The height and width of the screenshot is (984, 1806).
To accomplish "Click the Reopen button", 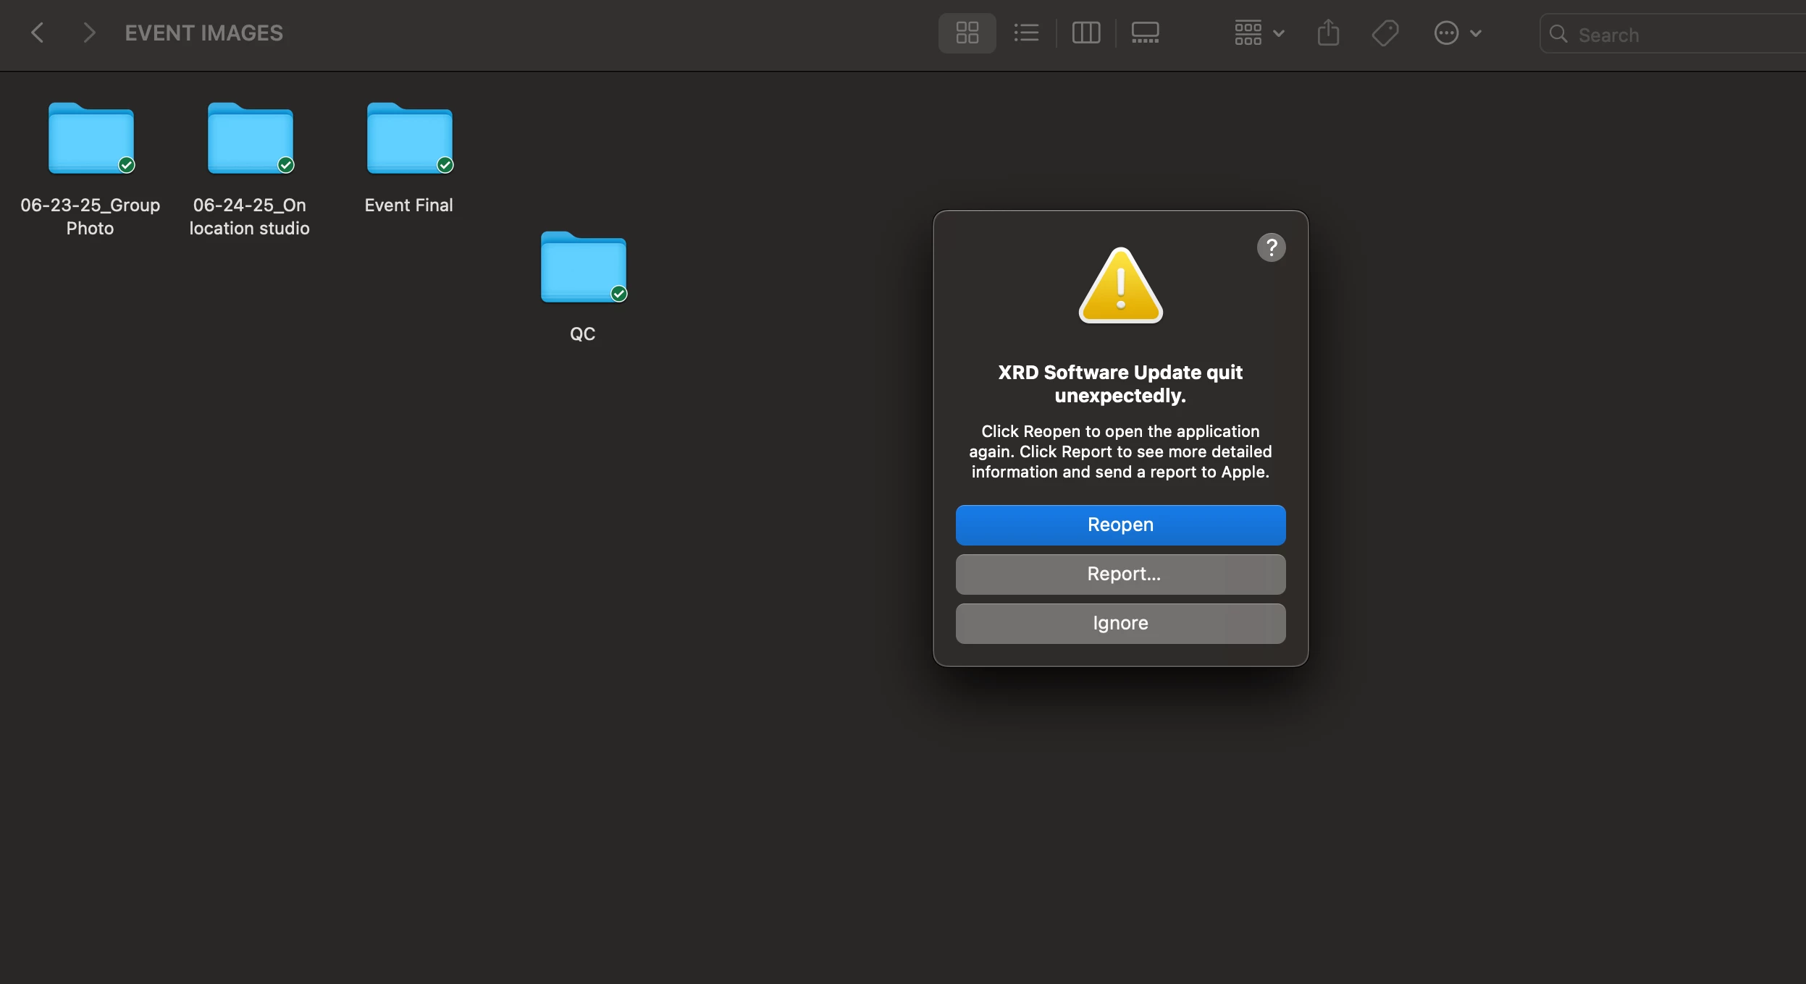I will click(1120, 525).
